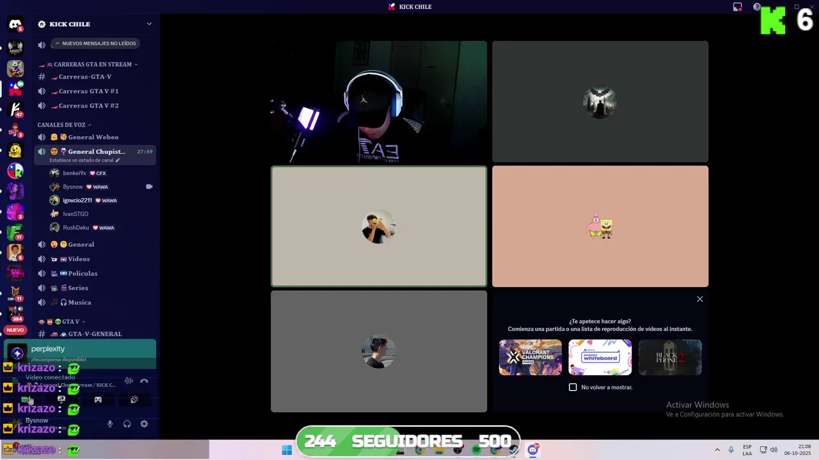
Task: Launch the Valorant Champions activity card
Action: pyautogui.click(x=530, y=356)
